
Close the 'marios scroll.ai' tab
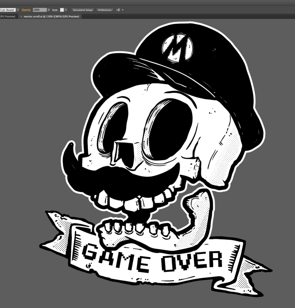pos(21,17)
